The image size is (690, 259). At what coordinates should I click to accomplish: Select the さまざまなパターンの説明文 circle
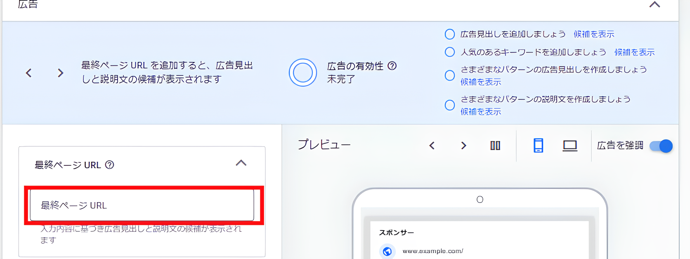click(x=450, y=105)
